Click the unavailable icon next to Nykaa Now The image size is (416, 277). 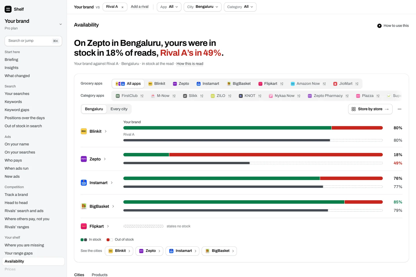click(x=299, y=96)
